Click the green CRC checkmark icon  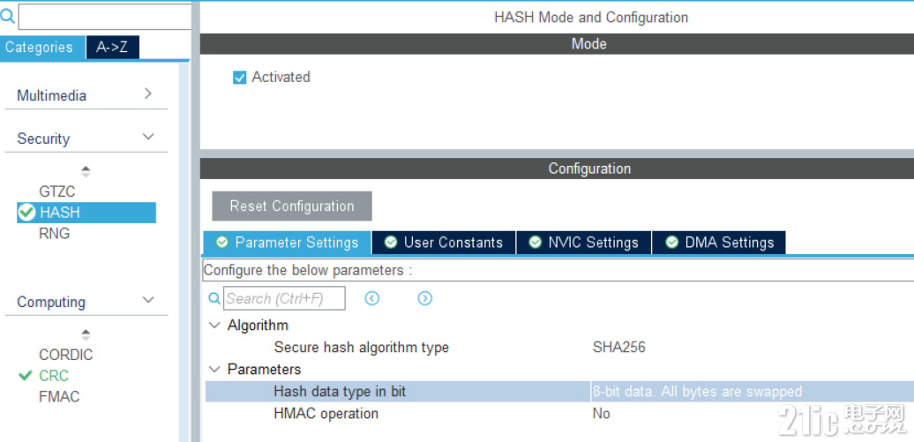pos(25,376)
